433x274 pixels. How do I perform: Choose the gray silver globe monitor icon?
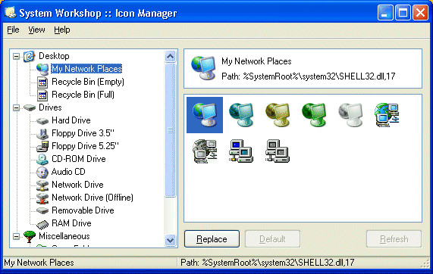(350, 115)
